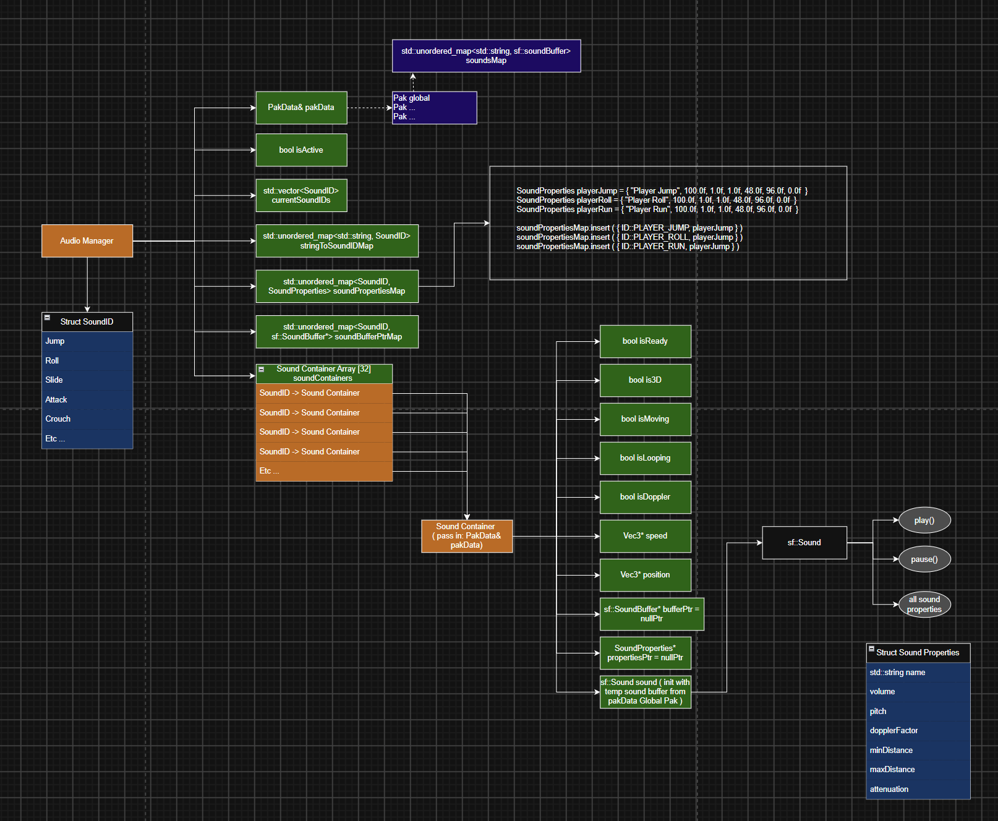Select the soundBufferPtrMap node

coord(337,332)
